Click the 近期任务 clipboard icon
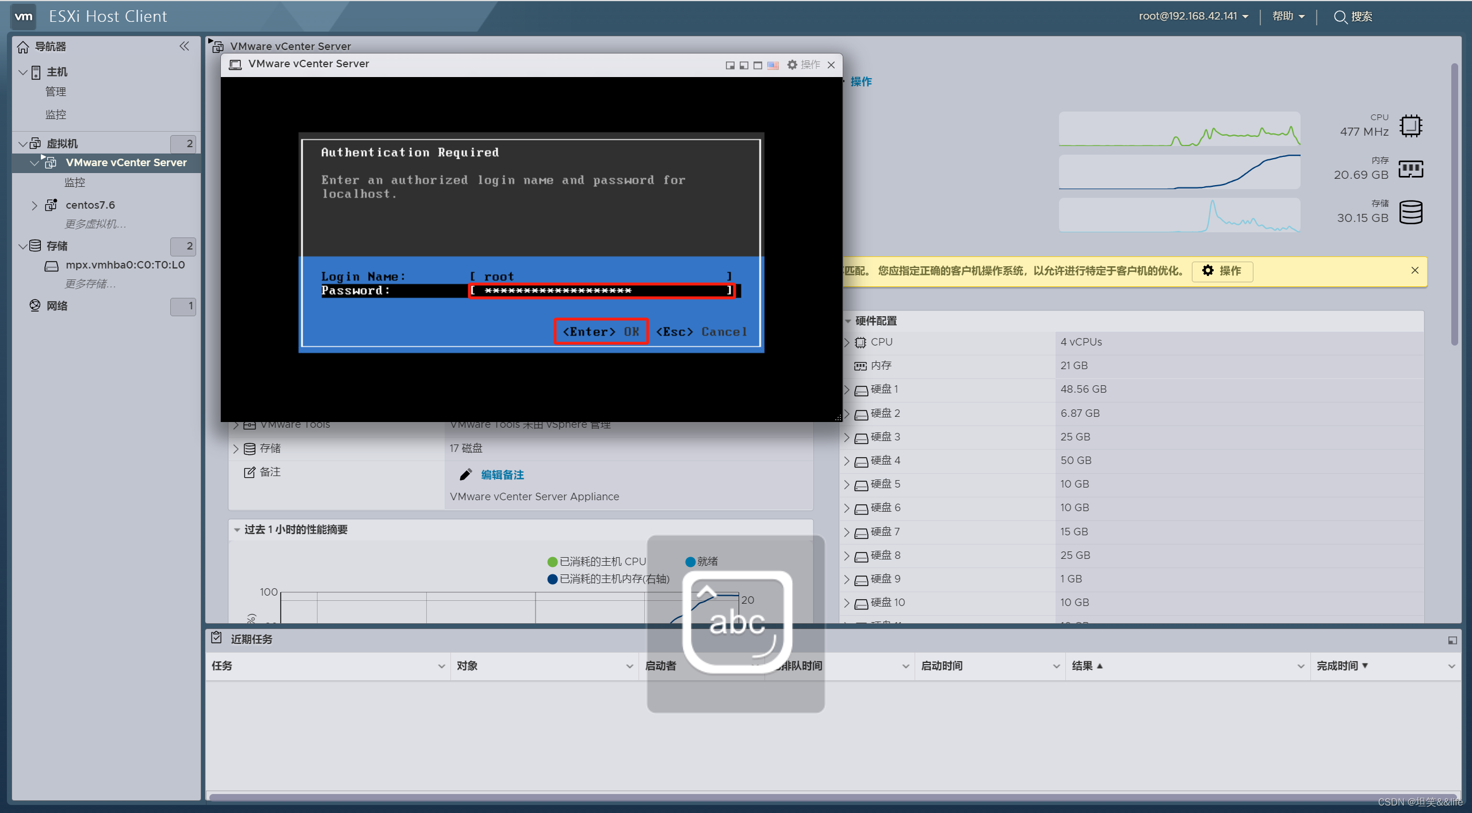Viewport: 1472px width, 813px height. pyautogui.click(x=216, y=638)
